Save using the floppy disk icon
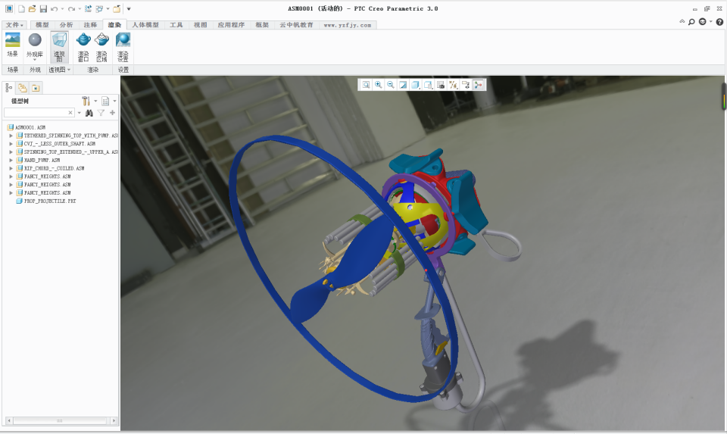The width and height of the screenshot is (727, 434). [x=43, y=9]
